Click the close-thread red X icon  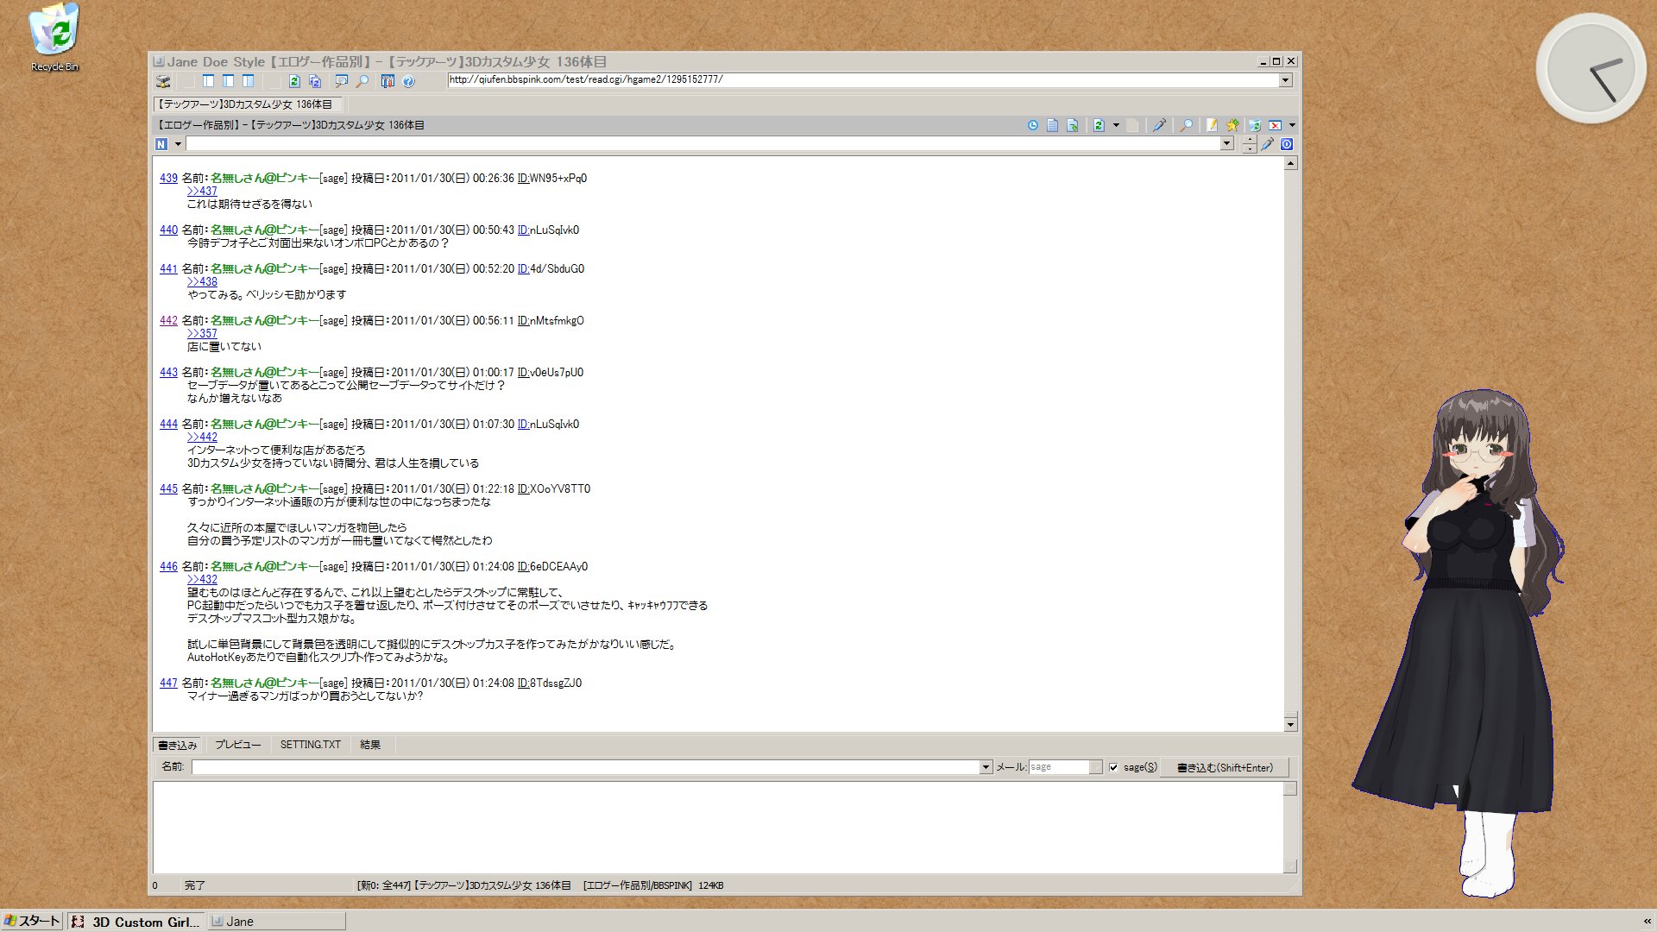pos(1275,125)
